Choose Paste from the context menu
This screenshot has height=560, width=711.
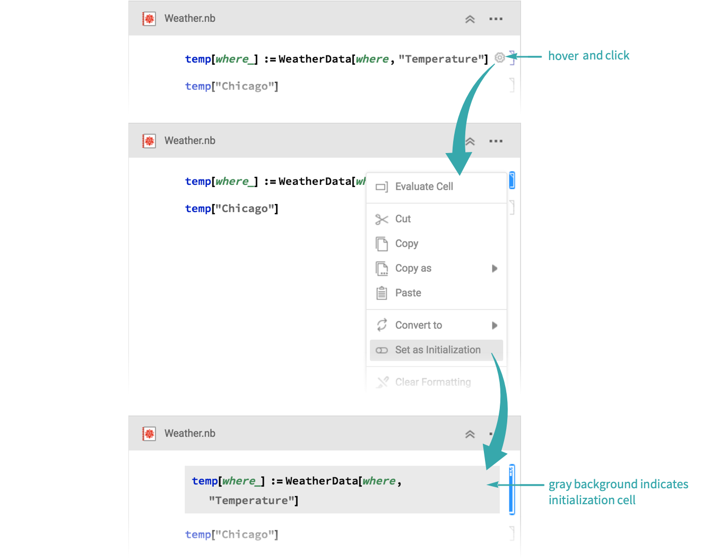click(x=408, y=293)
